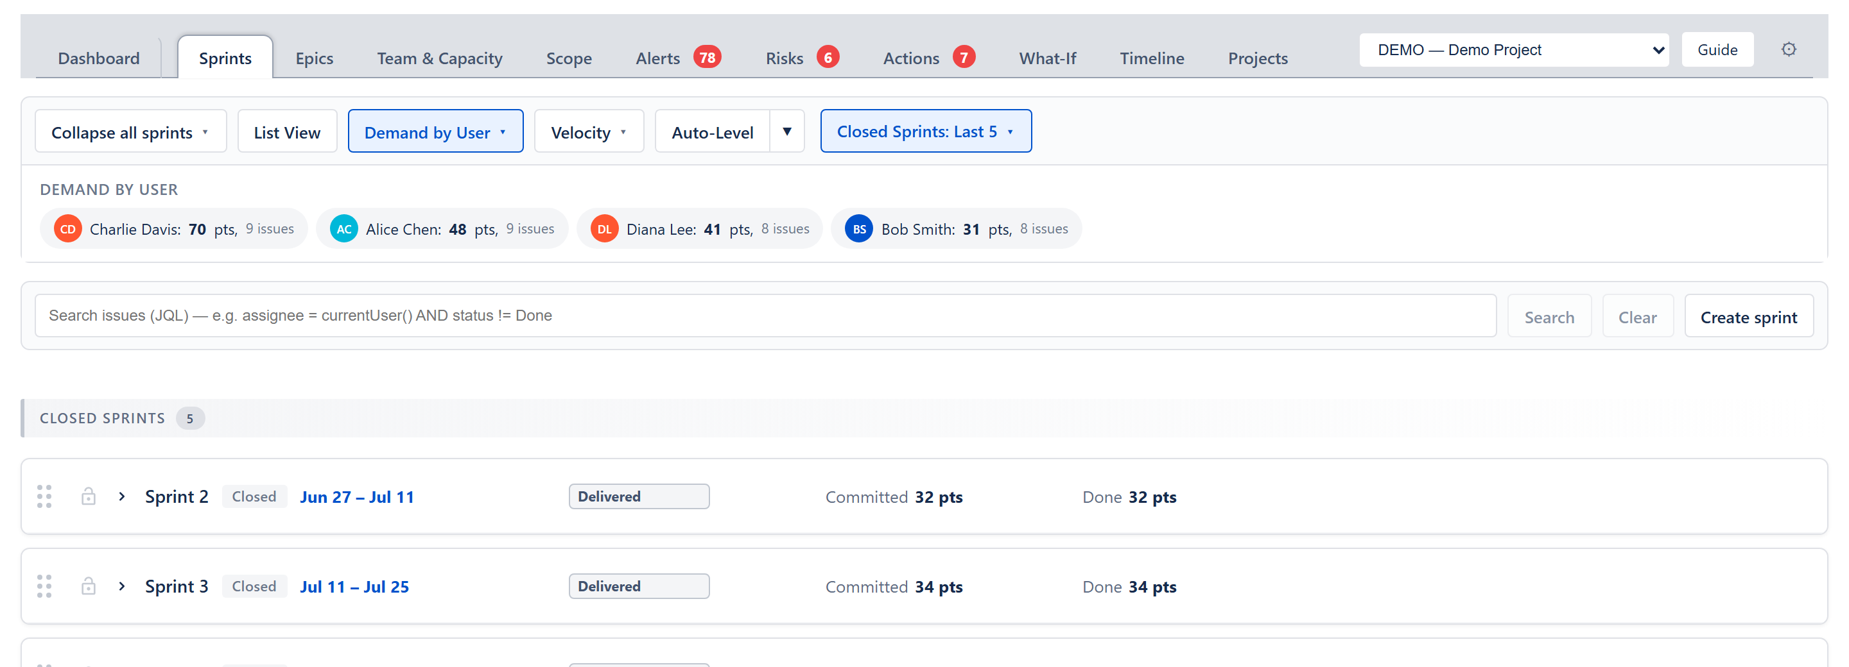Screen dimensions: 1849x667
Task: Click Charlie Davis 70 pts chip
Action: pos(175,229)
